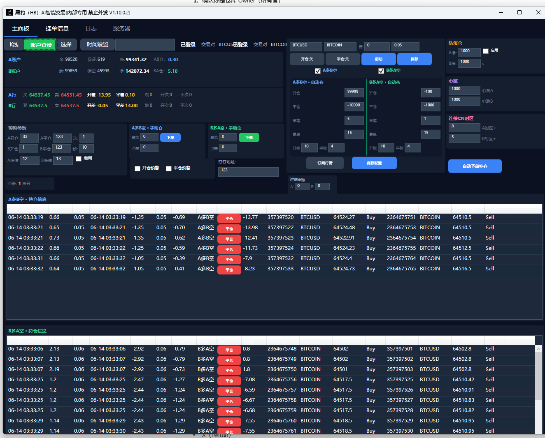Tick the 开仓预警 checkbox

coord(137,168)
